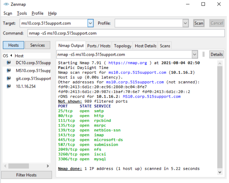Select the Hosts toggle button
The image size is (229, 183).
click(13, 45)
